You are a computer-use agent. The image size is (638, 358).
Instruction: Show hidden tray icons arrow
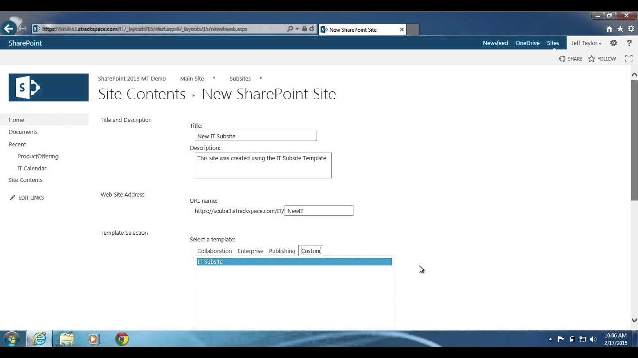point(550,339)
